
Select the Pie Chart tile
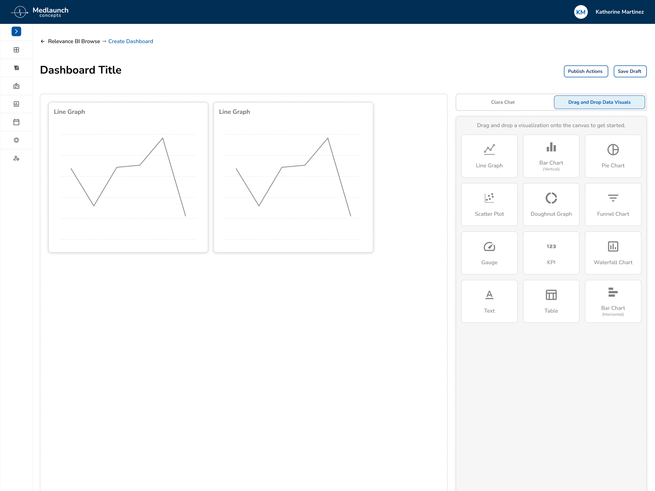(x=613, y=156)
